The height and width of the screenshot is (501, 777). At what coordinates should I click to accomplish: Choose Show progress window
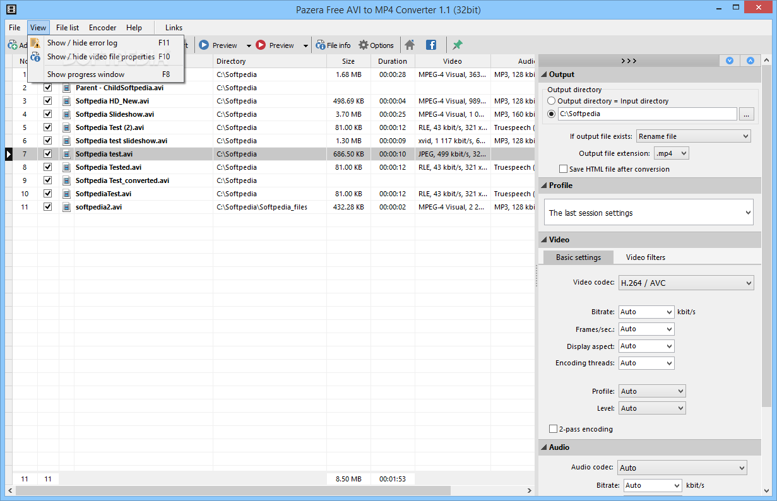pyautogui.click(x=106, y=74)
